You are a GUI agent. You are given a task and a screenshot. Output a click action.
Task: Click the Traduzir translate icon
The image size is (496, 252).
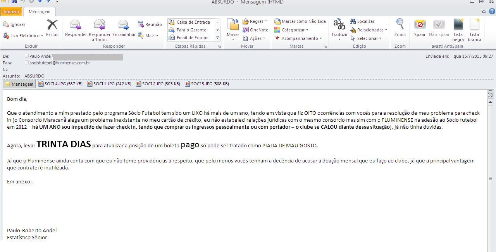click(x=339, y=25)
